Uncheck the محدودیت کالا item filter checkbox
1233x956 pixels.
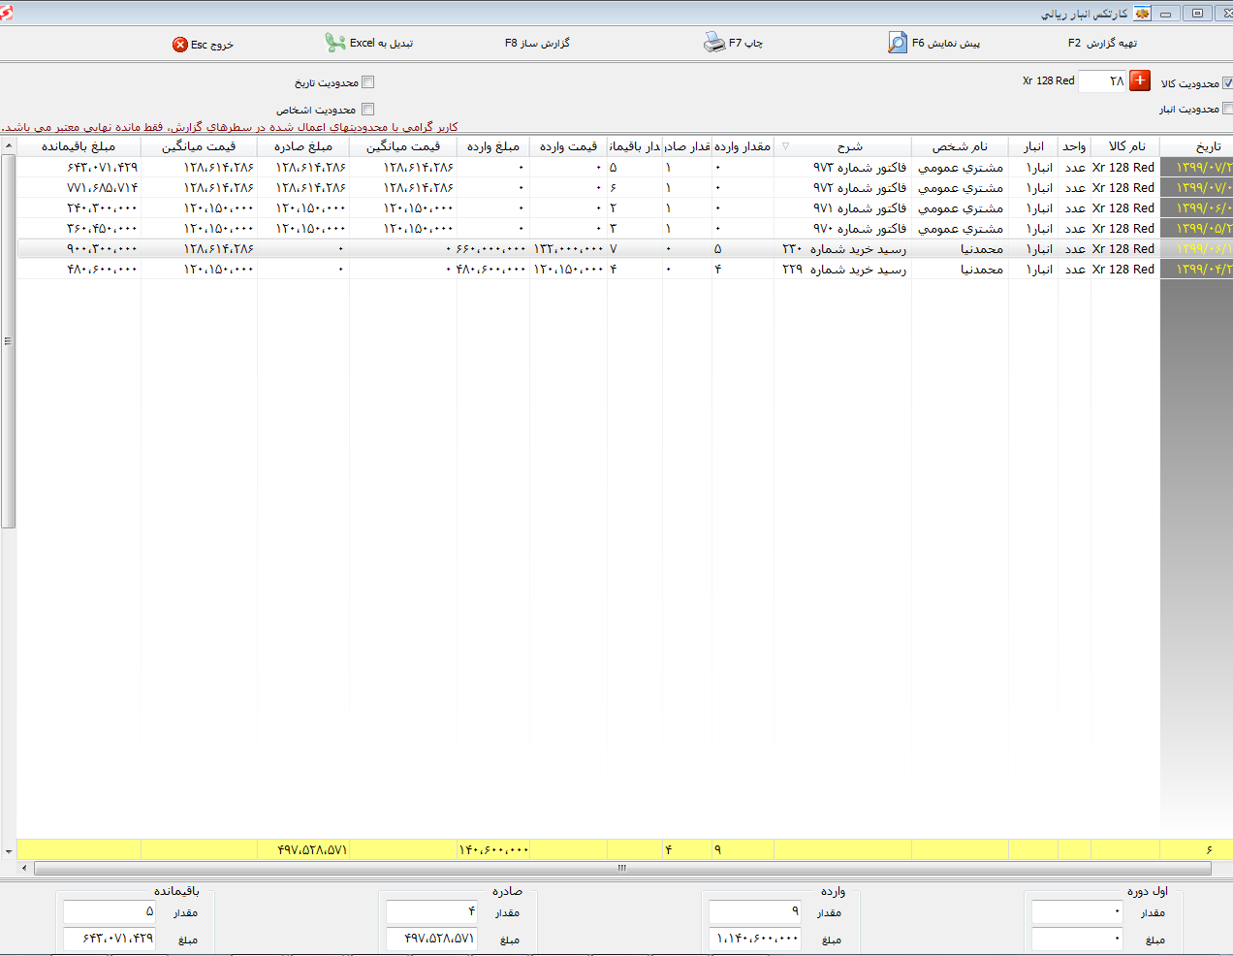point(1227,83)
